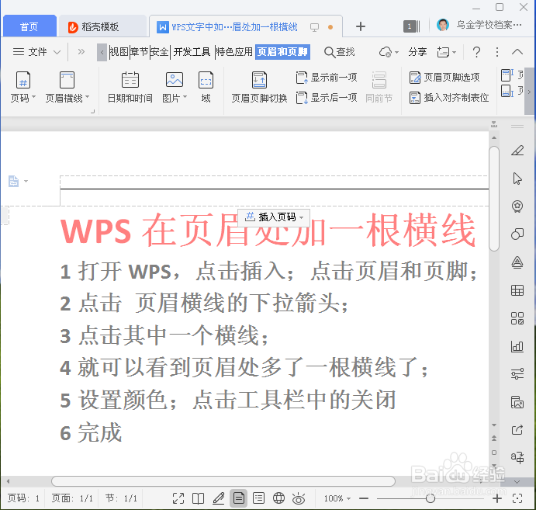Click the translate icon in right sidebar
Viewport: 536px width, 510px height.
pos(517,457)
